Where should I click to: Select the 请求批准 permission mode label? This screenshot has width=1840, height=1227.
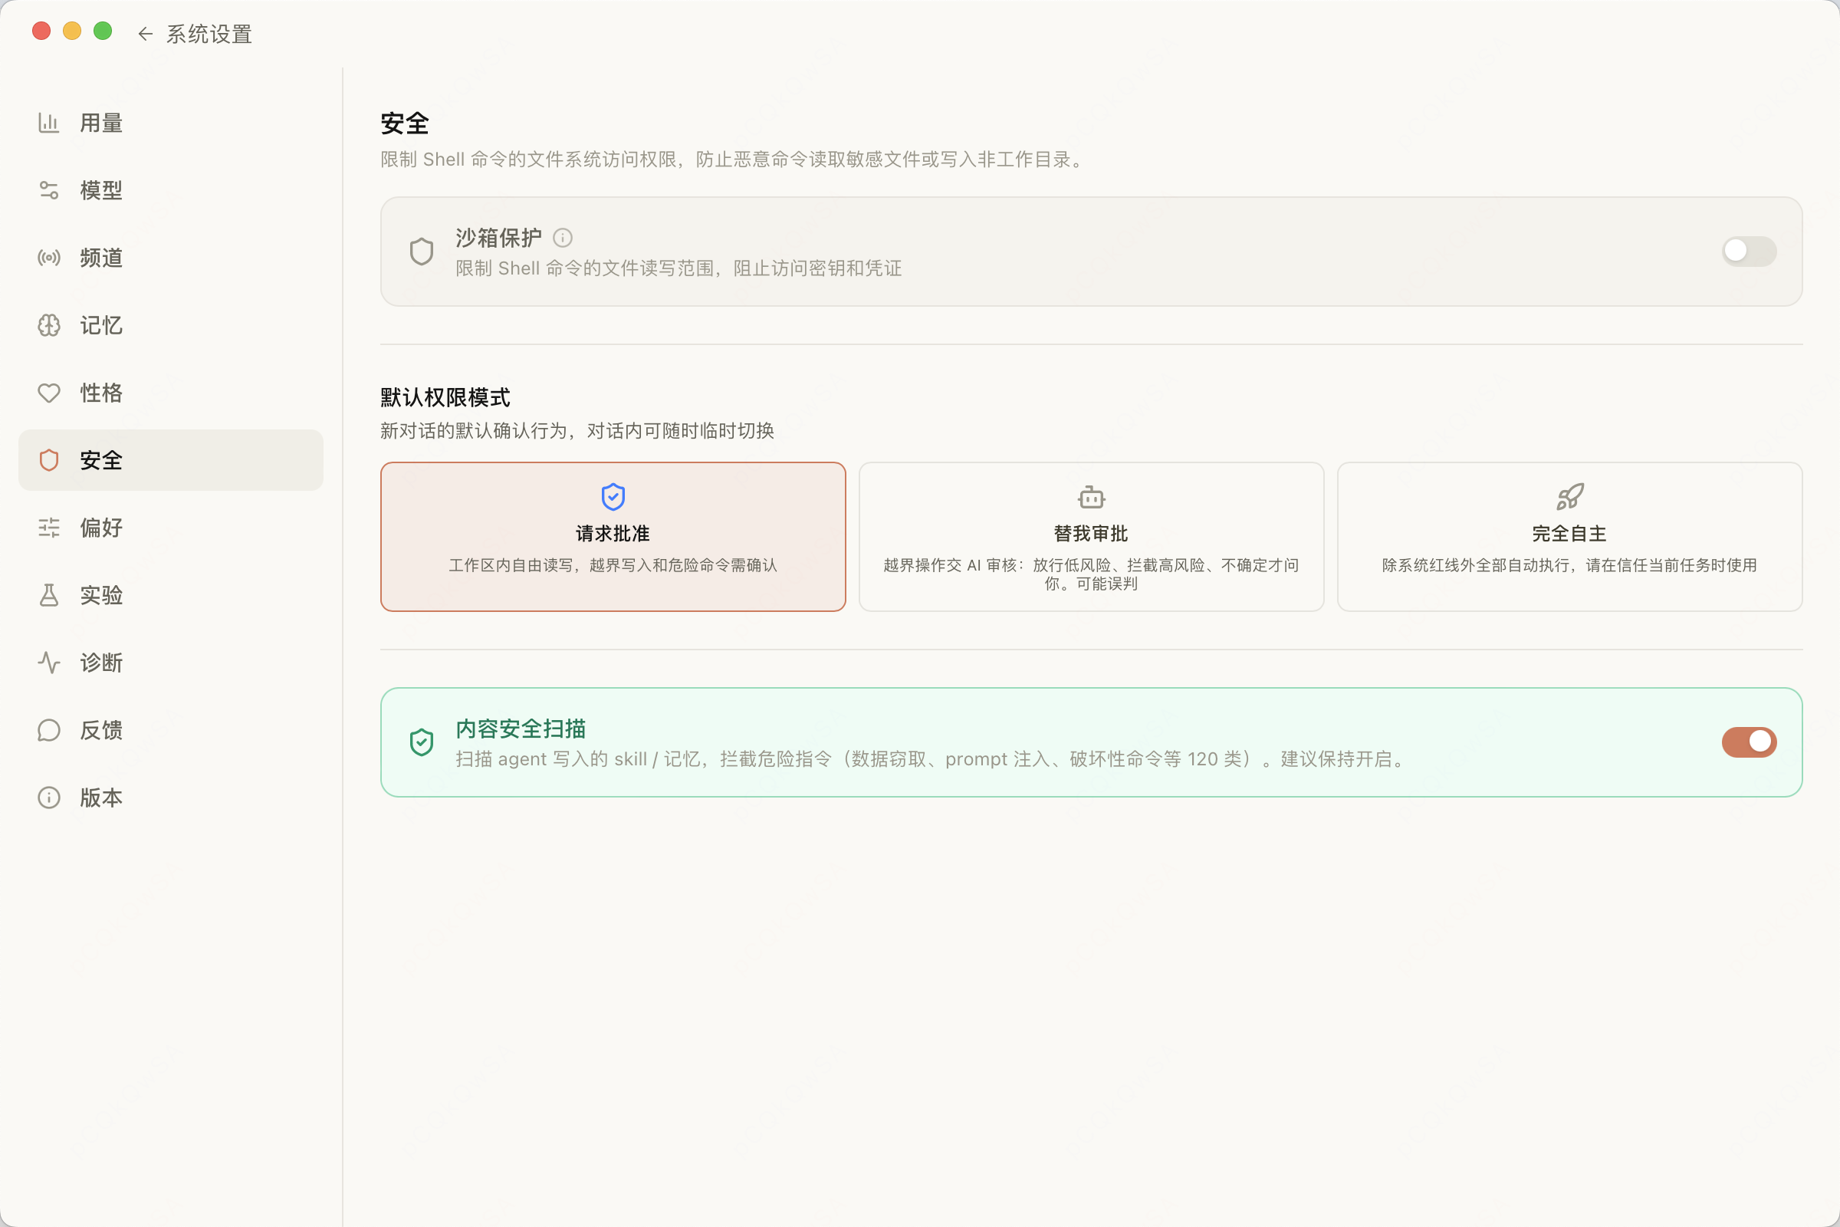click(613, 534)
